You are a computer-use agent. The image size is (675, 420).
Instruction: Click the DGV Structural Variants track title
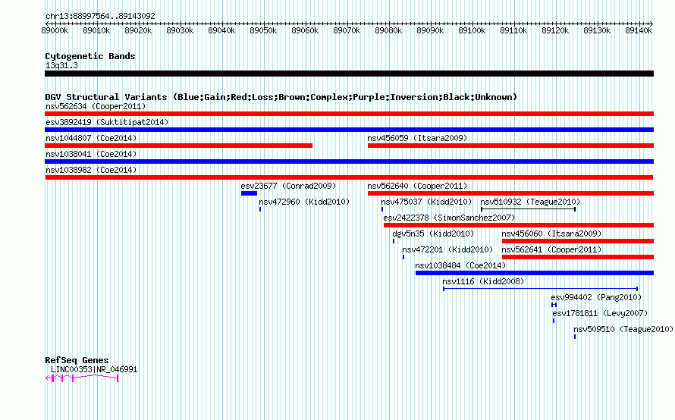pos(281,97)
